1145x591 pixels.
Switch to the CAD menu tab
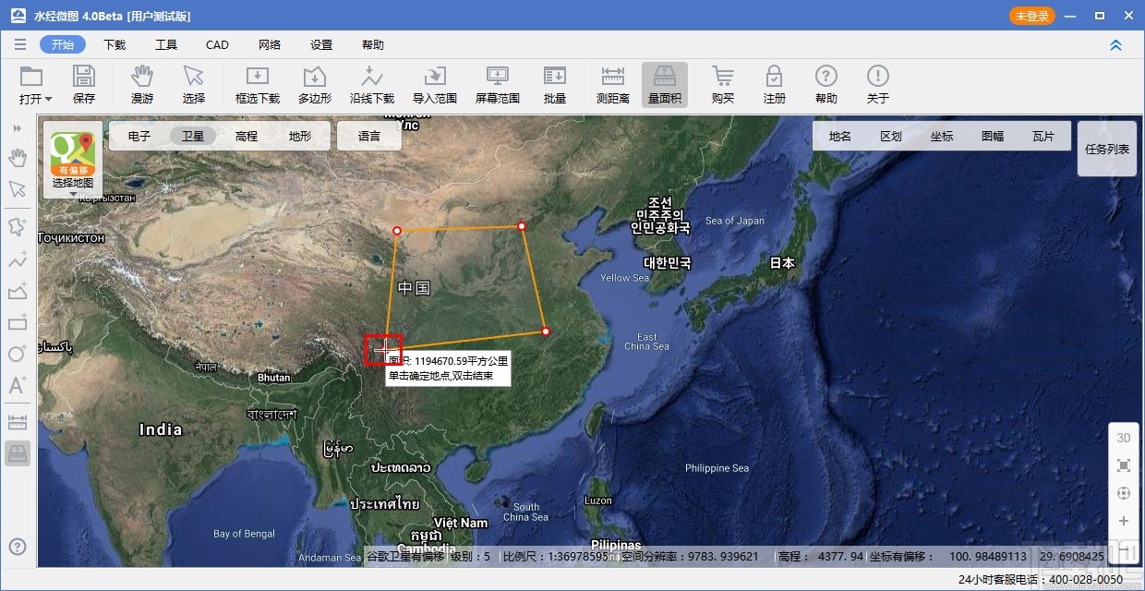[217, 44]
